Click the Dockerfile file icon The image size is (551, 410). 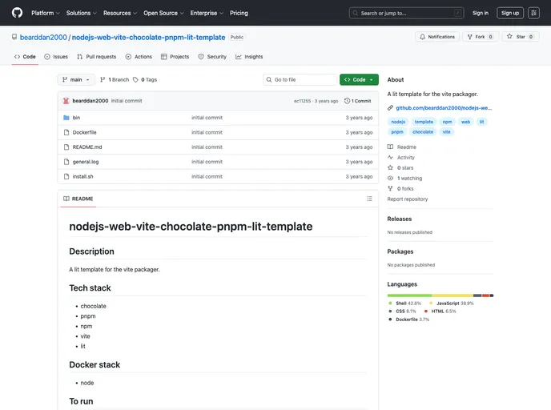(66, 132)
